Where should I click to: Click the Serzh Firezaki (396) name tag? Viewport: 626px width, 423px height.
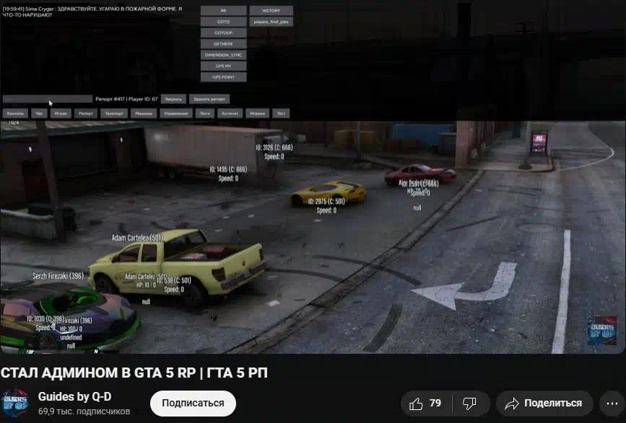coord(58,275)
